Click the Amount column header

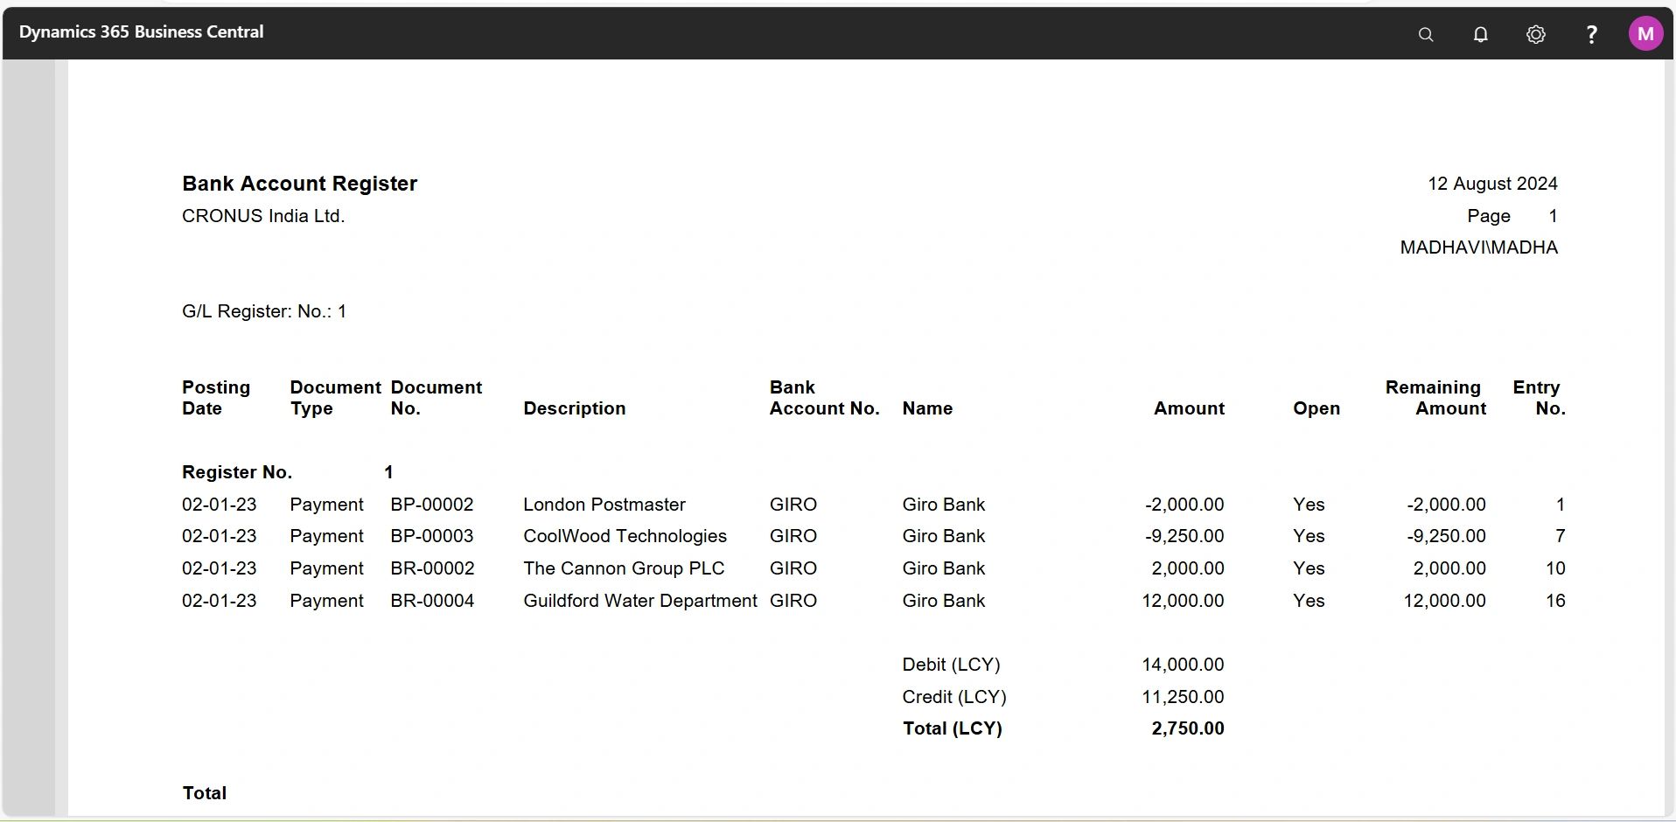tap(1190, 408)
